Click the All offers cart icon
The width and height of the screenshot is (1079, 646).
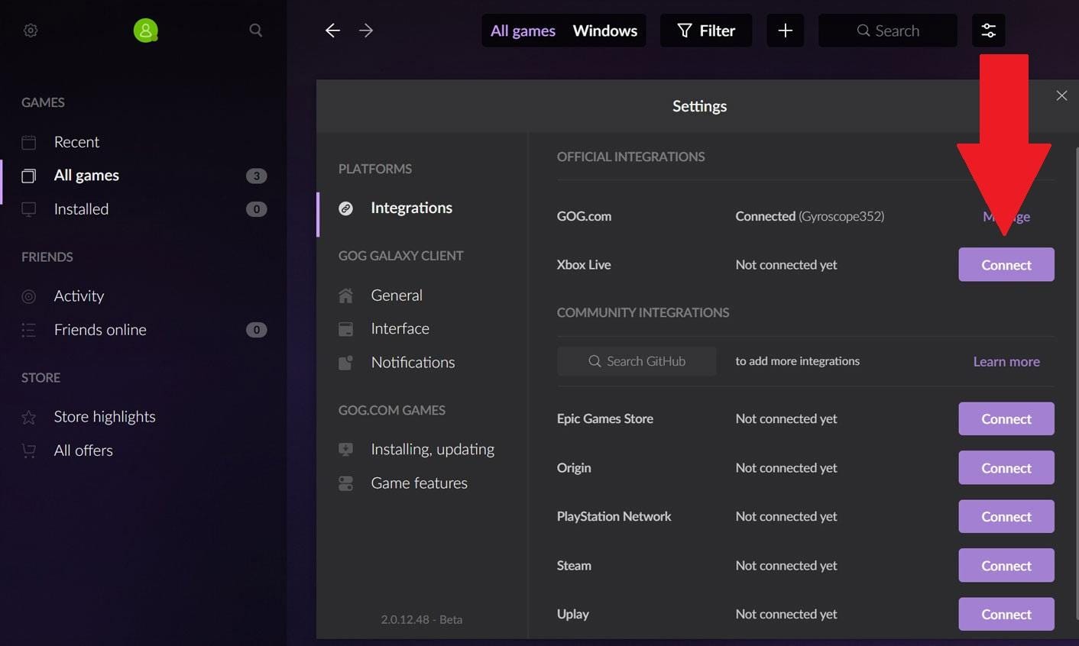tap(29, 451)
